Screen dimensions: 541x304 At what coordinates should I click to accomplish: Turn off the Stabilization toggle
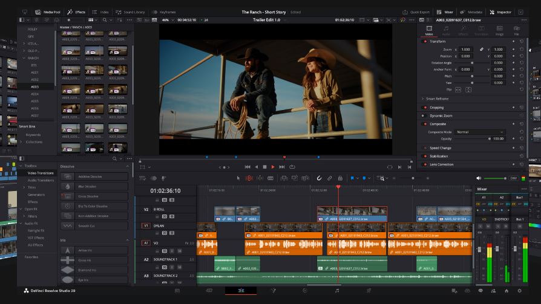tap(424, 156)
